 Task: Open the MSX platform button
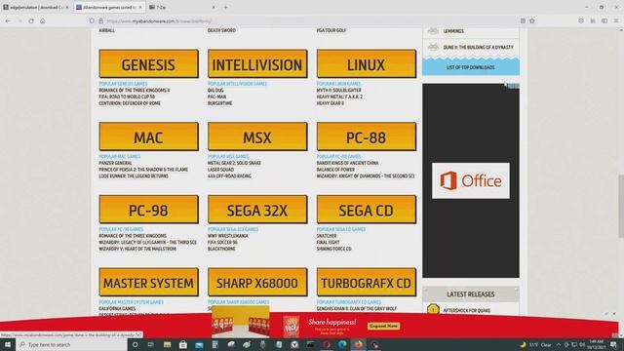[257, 136]
